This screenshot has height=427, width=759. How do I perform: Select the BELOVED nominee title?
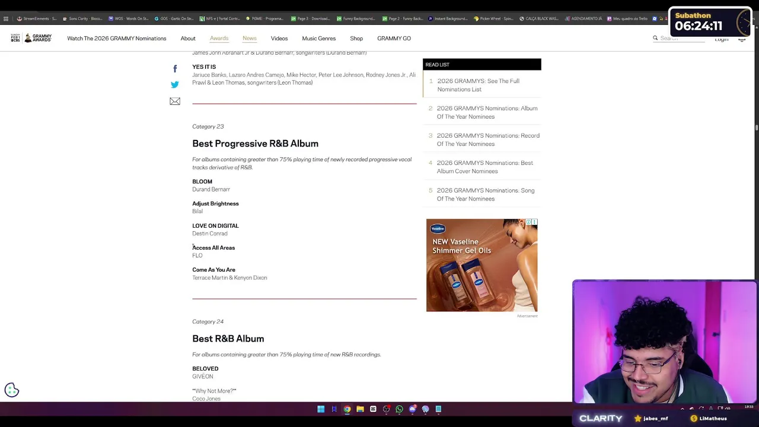pos(205,368)
